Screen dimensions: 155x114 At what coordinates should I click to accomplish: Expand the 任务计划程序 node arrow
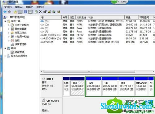click(x=9, y=25)
